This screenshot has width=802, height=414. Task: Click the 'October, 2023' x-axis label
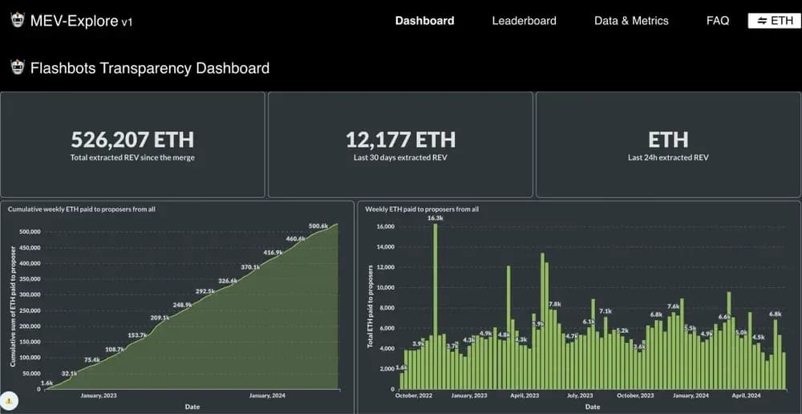click(x=635, y=396)
